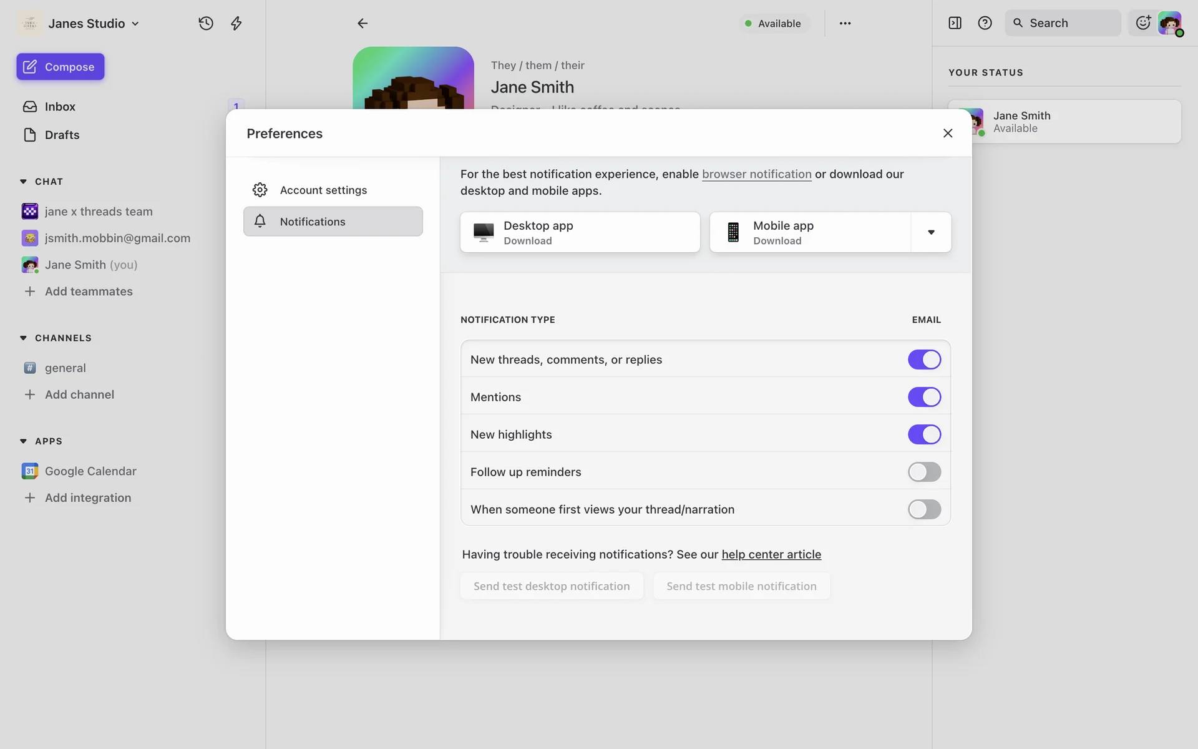
Task: Open Google Calendar app in sidebar
Action: [90, 471]
